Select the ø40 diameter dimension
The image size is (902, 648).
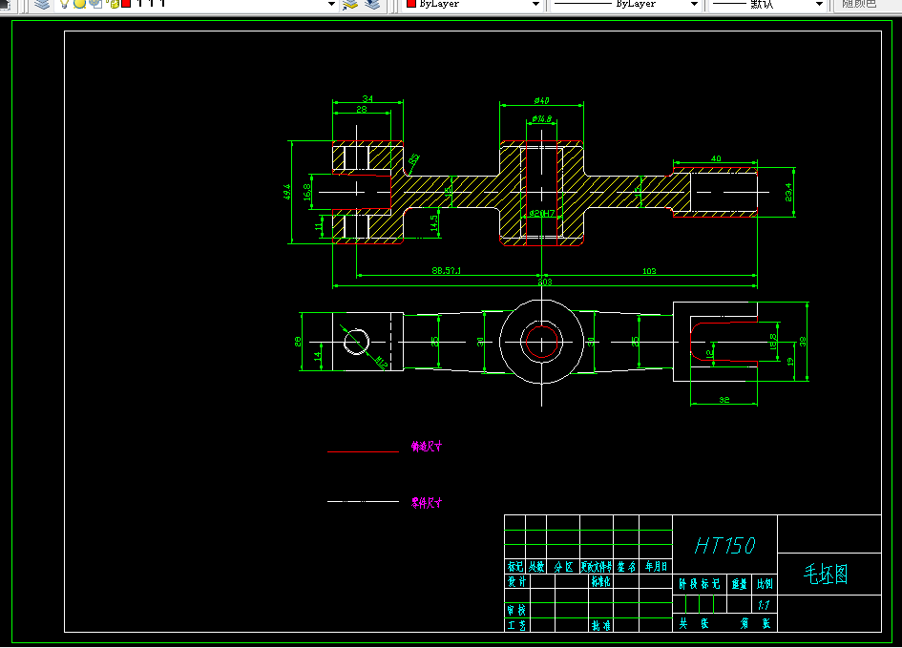541,100
